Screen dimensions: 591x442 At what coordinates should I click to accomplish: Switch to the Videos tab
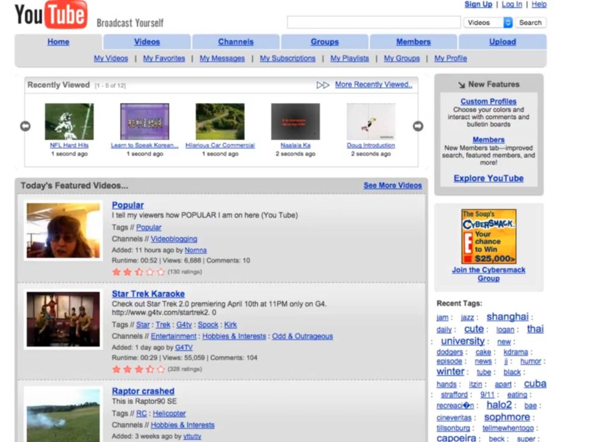[x=147, y=42]
